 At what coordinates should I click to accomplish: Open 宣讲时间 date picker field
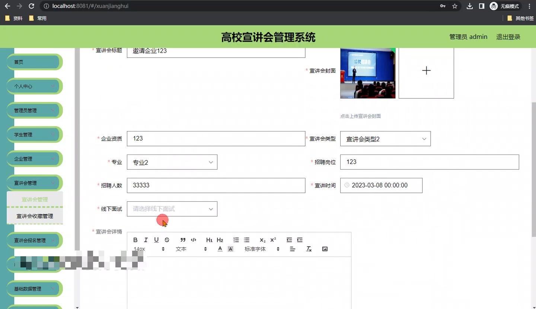tap(381, 185)
